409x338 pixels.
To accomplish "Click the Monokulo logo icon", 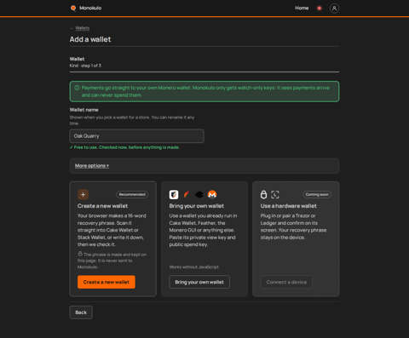I will pyautogui.click(x=73, y=8).
